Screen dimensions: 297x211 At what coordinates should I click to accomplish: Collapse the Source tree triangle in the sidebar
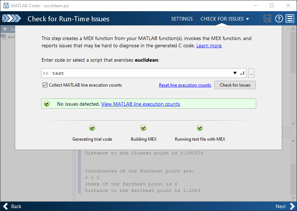point(5,29)
